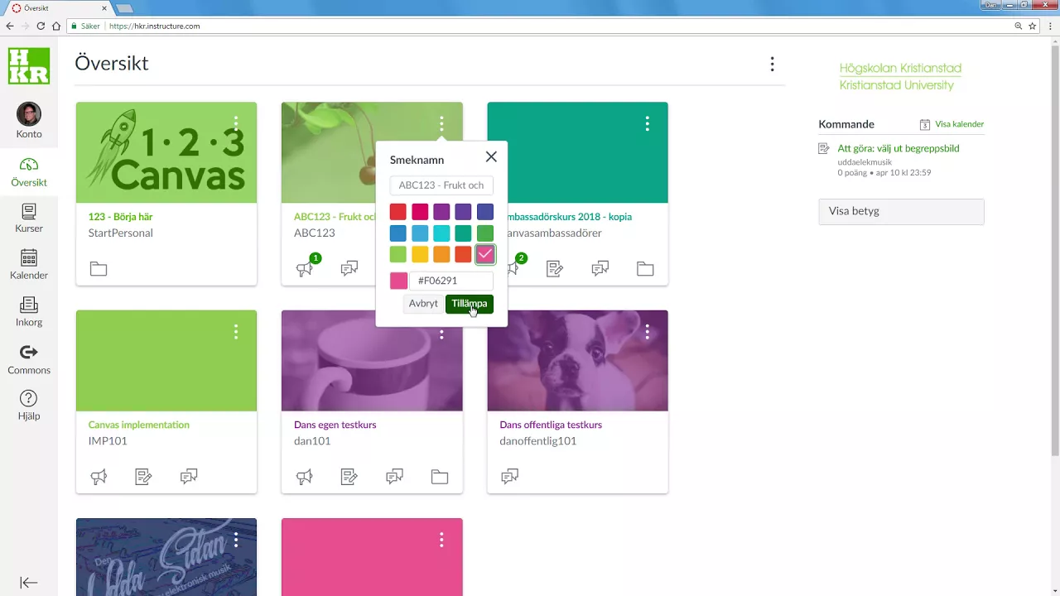
Task: Open discussions on Dans offentliga testkurs card
Action: pos(510,477)
